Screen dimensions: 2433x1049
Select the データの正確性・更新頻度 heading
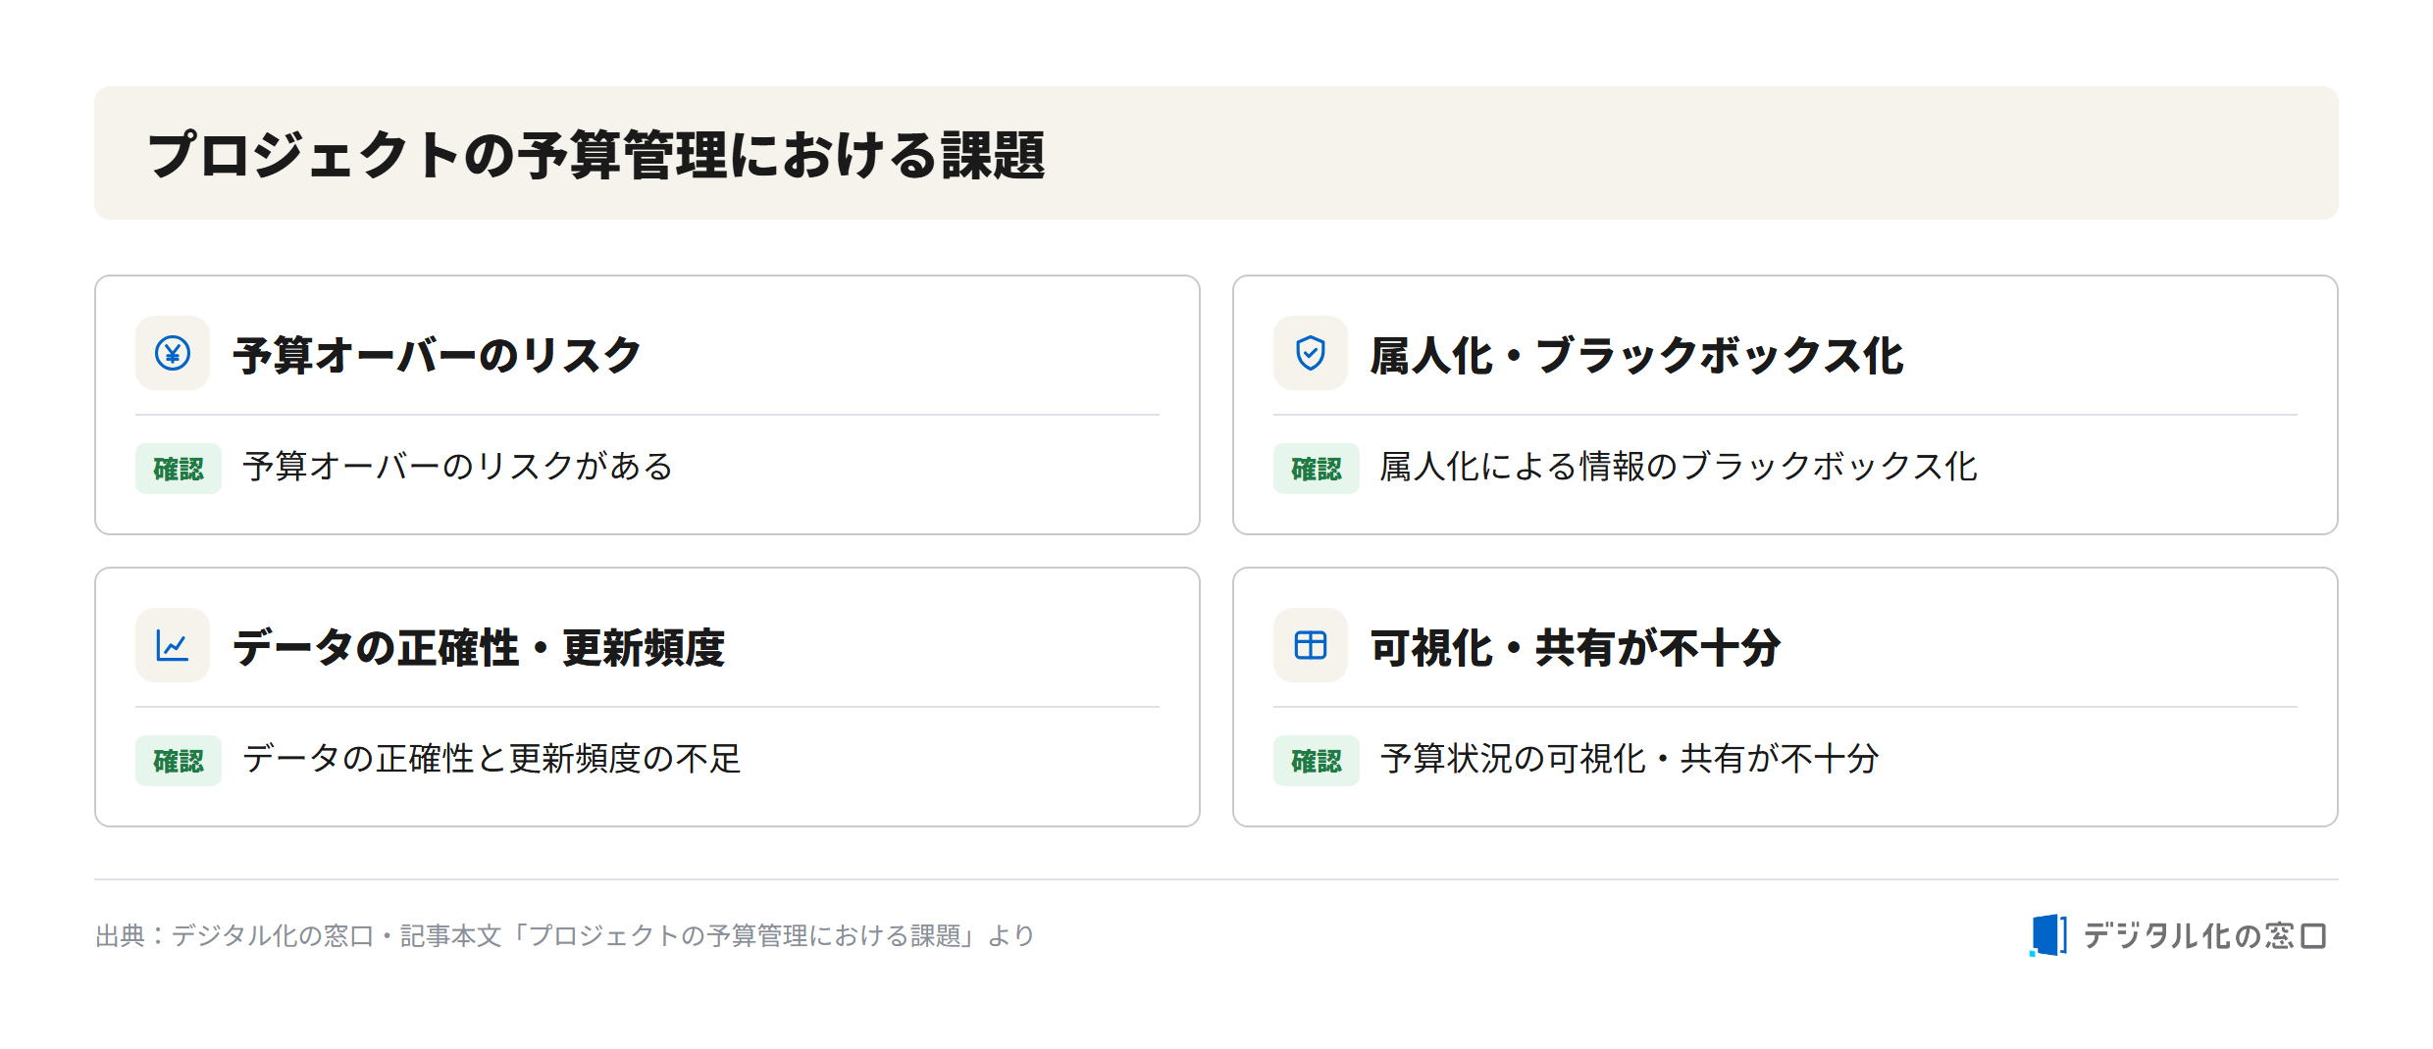coord(479,646)
